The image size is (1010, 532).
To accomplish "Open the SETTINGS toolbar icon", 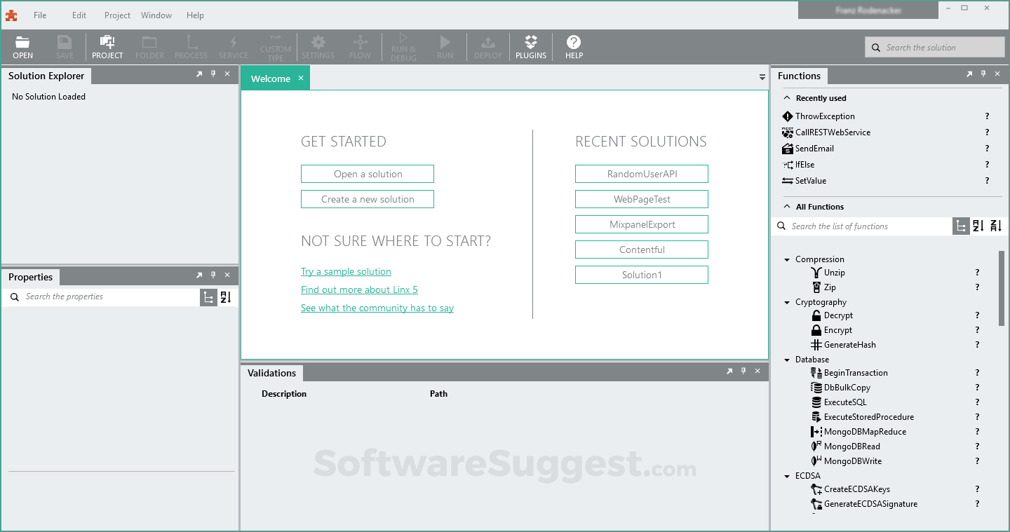I will point(318,46).
